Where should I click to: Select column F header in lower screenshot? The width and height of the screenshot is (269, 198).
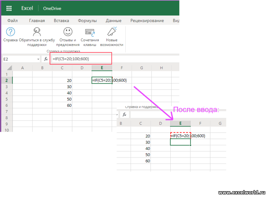pos(200,123)
